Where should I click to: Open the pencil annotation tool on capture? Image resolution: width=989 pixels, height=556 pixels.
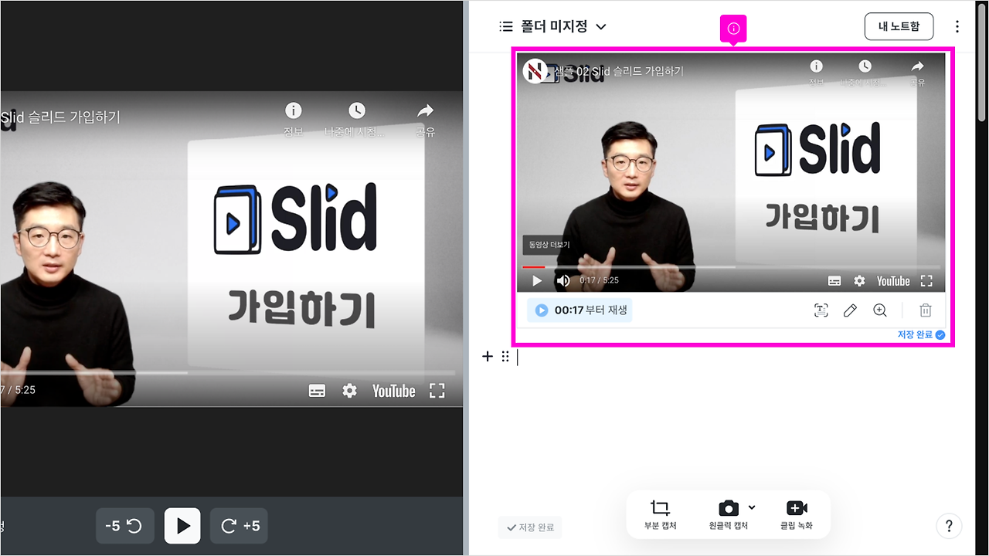850,310
